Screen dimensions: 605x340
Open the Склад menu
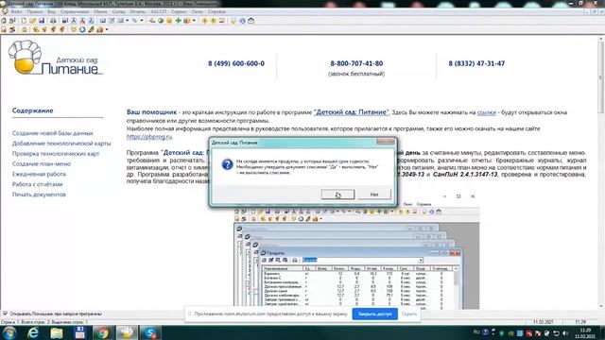click(118, 12)
